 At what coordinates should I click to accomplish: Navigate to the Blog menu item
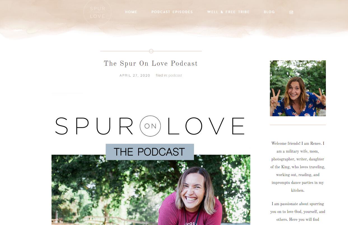pyautogui.click(x=269, y=12)
